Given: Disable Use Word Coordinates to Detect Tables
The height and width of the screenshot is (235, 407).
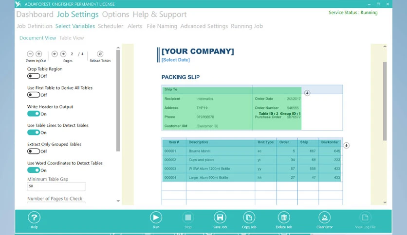Looking at the screenshot, I should click(x=34, y=170).
